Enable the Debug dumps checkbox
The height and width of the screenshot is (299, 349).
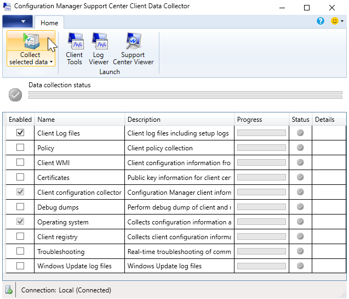[x=20, y=207]
